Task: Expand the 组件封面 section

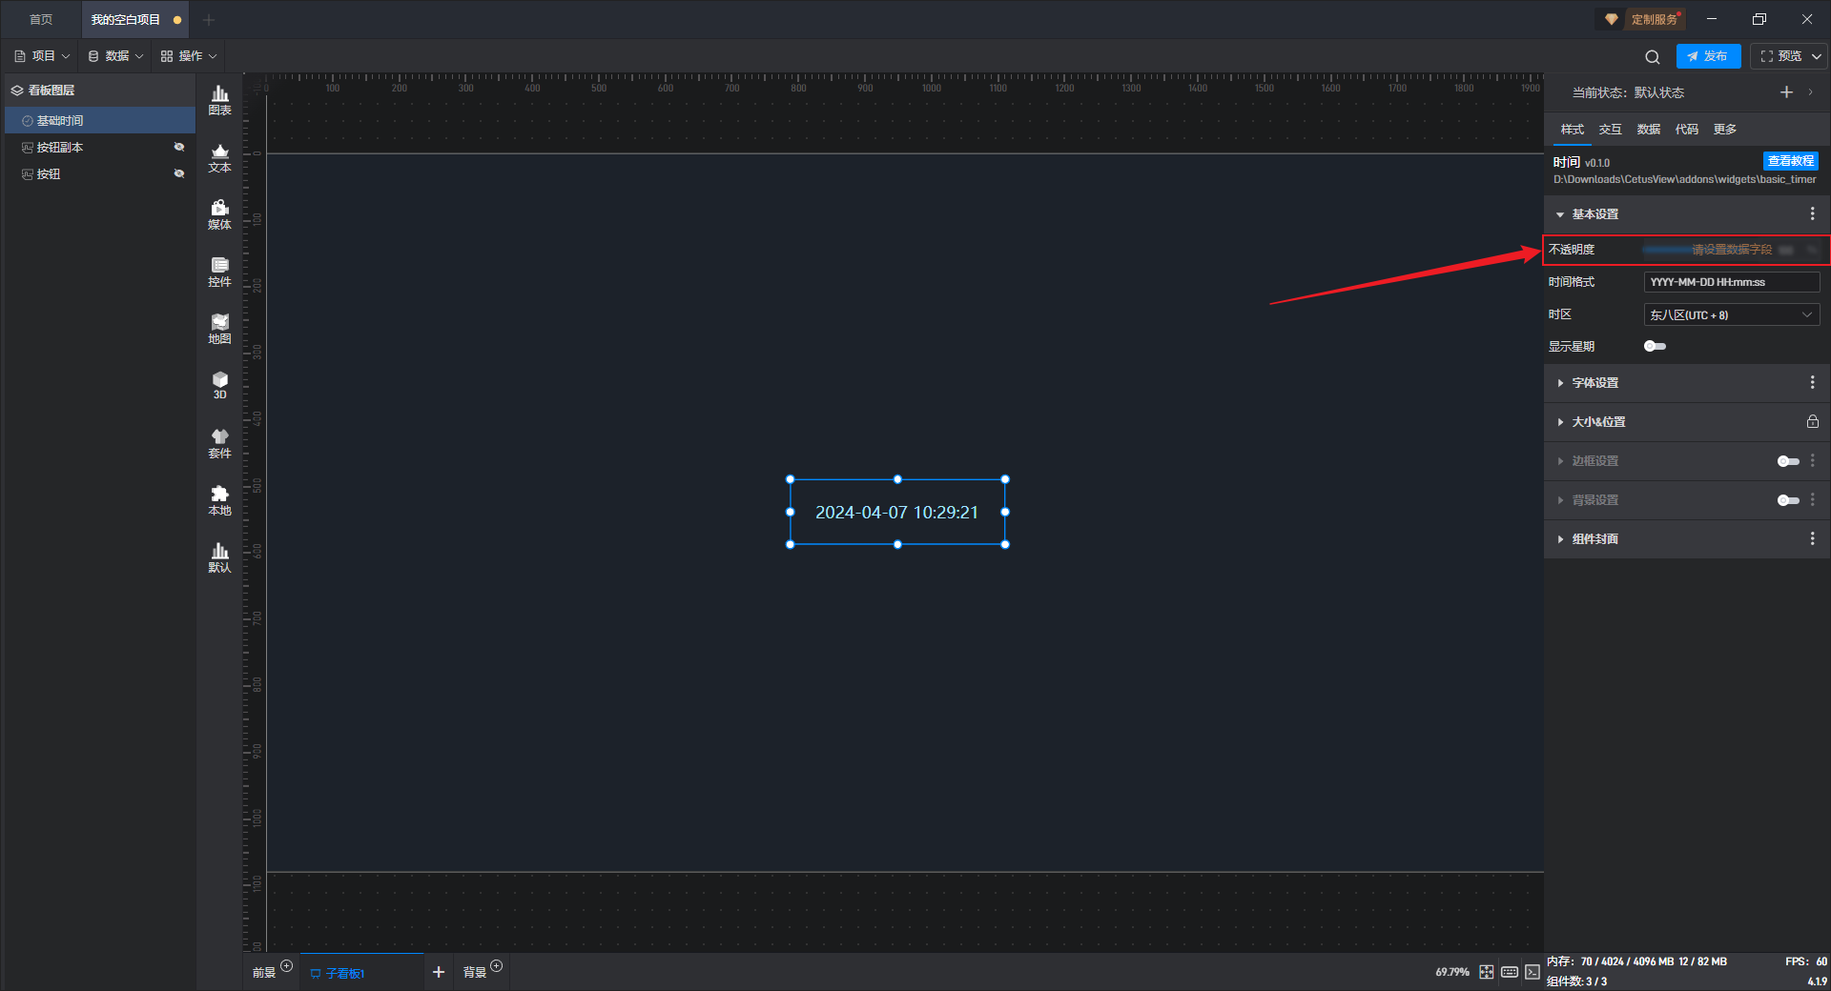Action: pyautogui.click(x=1560, y=539)
